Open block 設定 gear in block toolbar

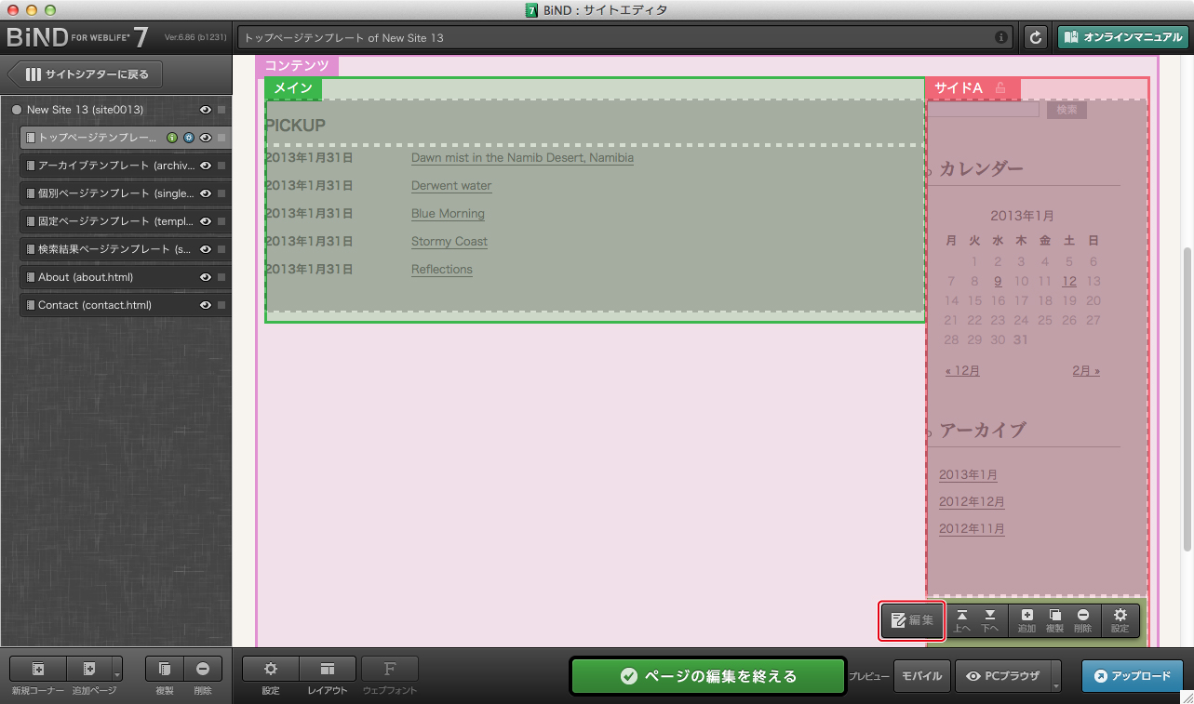[1120, 620]
